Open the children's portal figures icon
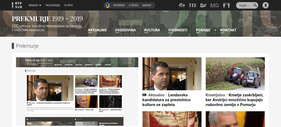The image size is (281, 127). (x=226, y=5)
